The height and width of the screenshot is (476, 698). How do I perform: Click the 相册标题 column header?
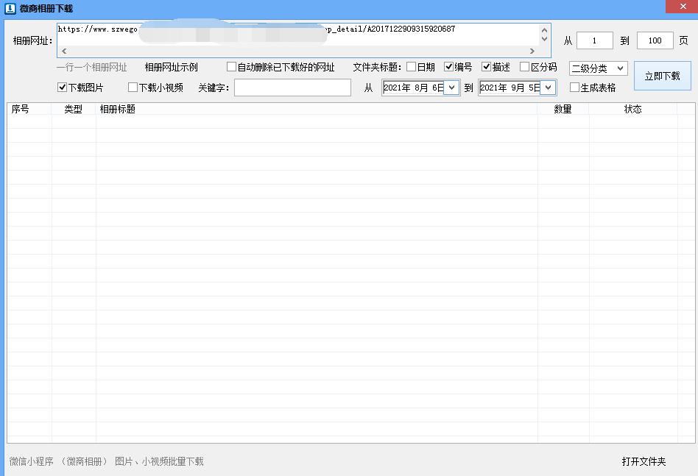click(x=118, y=108)
